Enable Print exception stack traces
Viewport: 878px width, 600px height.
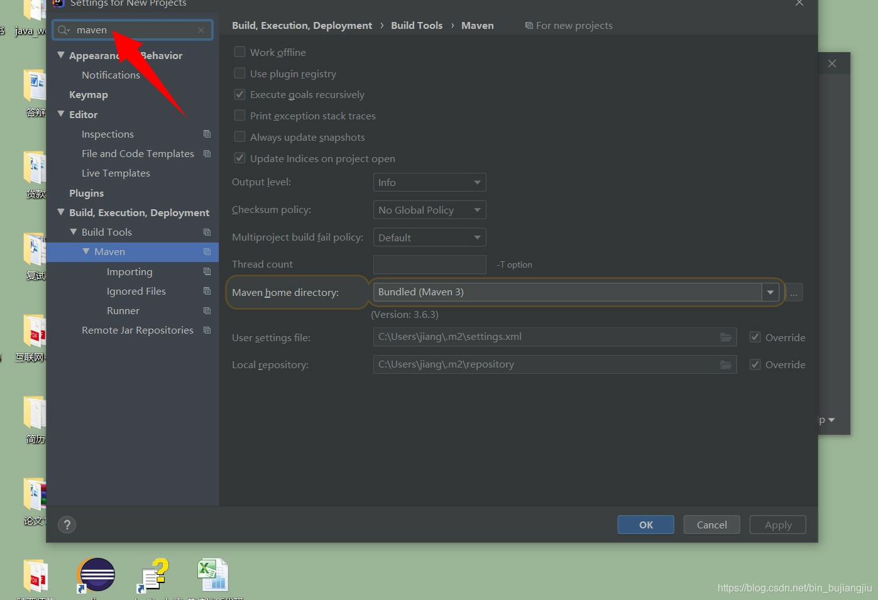pyautogui.click(x=239, y=116)
